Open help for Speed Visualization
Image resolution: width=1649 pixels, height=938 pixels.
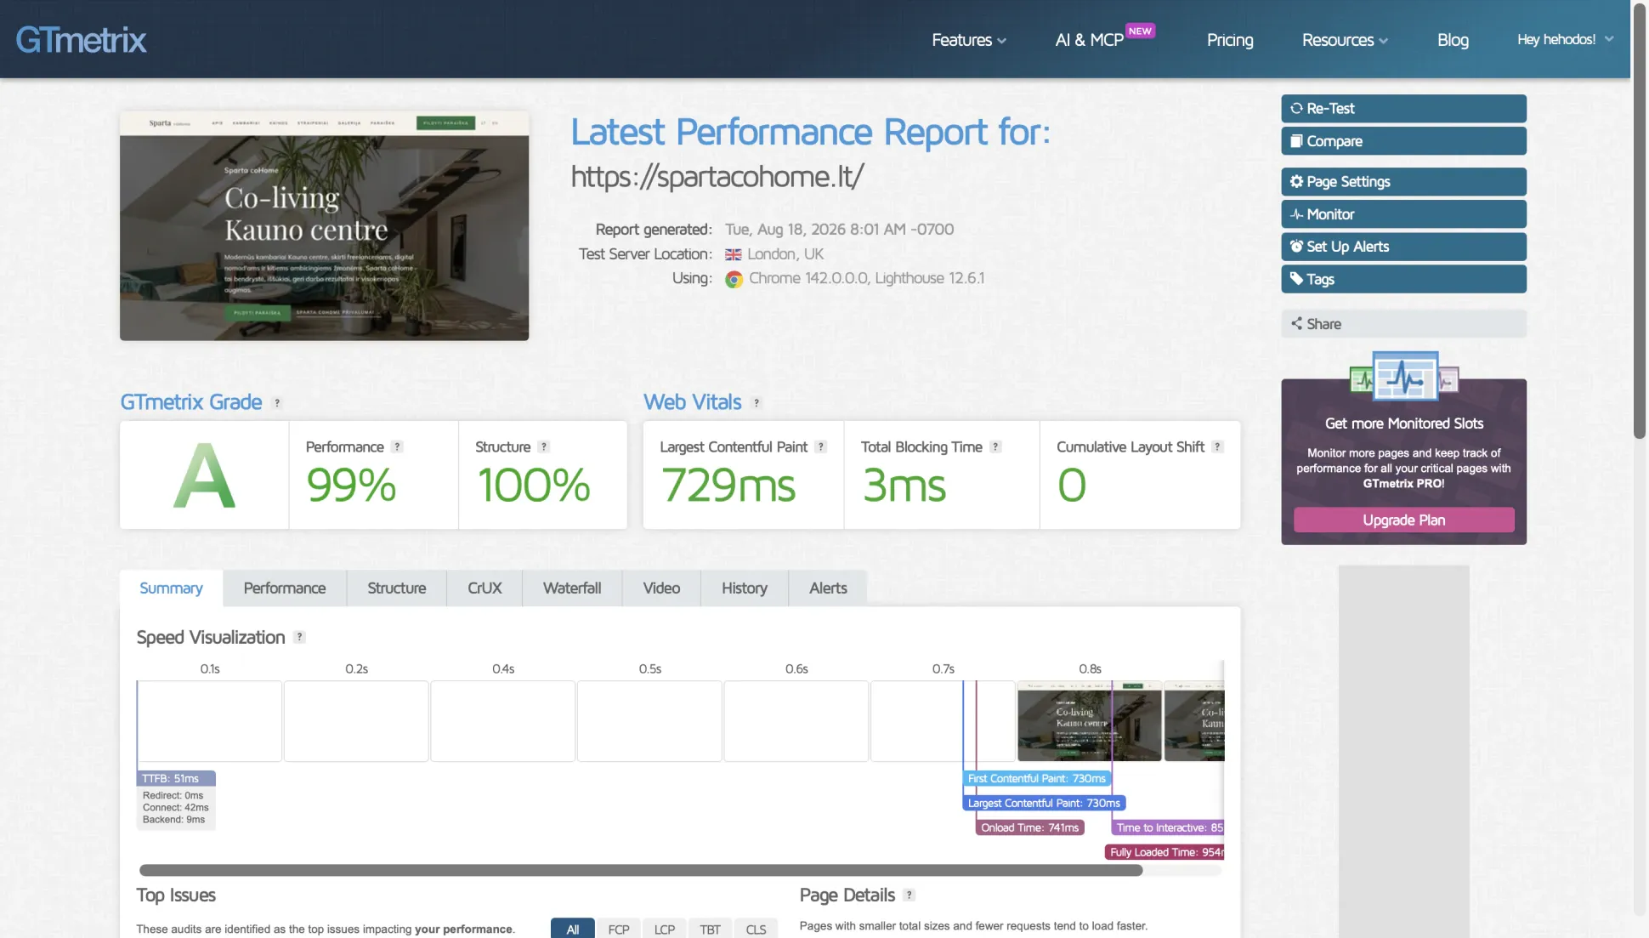coord(299,637)
